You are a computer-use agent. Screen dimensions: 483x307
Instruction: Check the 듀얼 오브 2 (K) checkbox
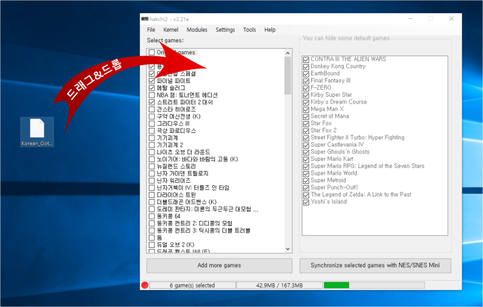[152, 245]
